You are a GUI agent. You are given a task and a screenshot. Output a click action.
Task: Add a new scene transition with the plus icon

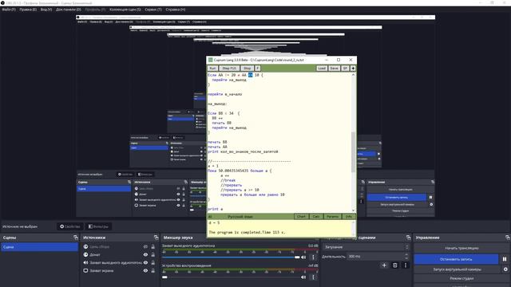384,265
